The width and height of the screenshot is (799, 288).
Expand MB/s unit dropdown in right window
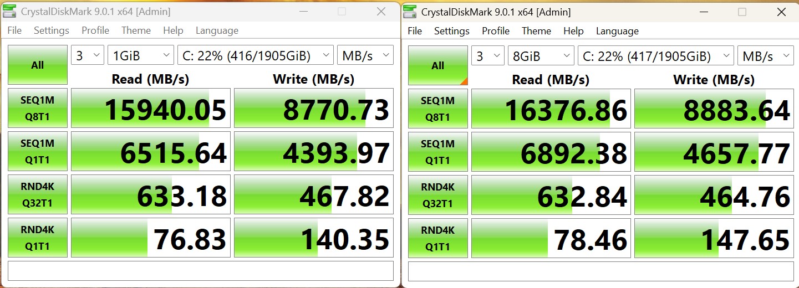[x=766, y=56]
